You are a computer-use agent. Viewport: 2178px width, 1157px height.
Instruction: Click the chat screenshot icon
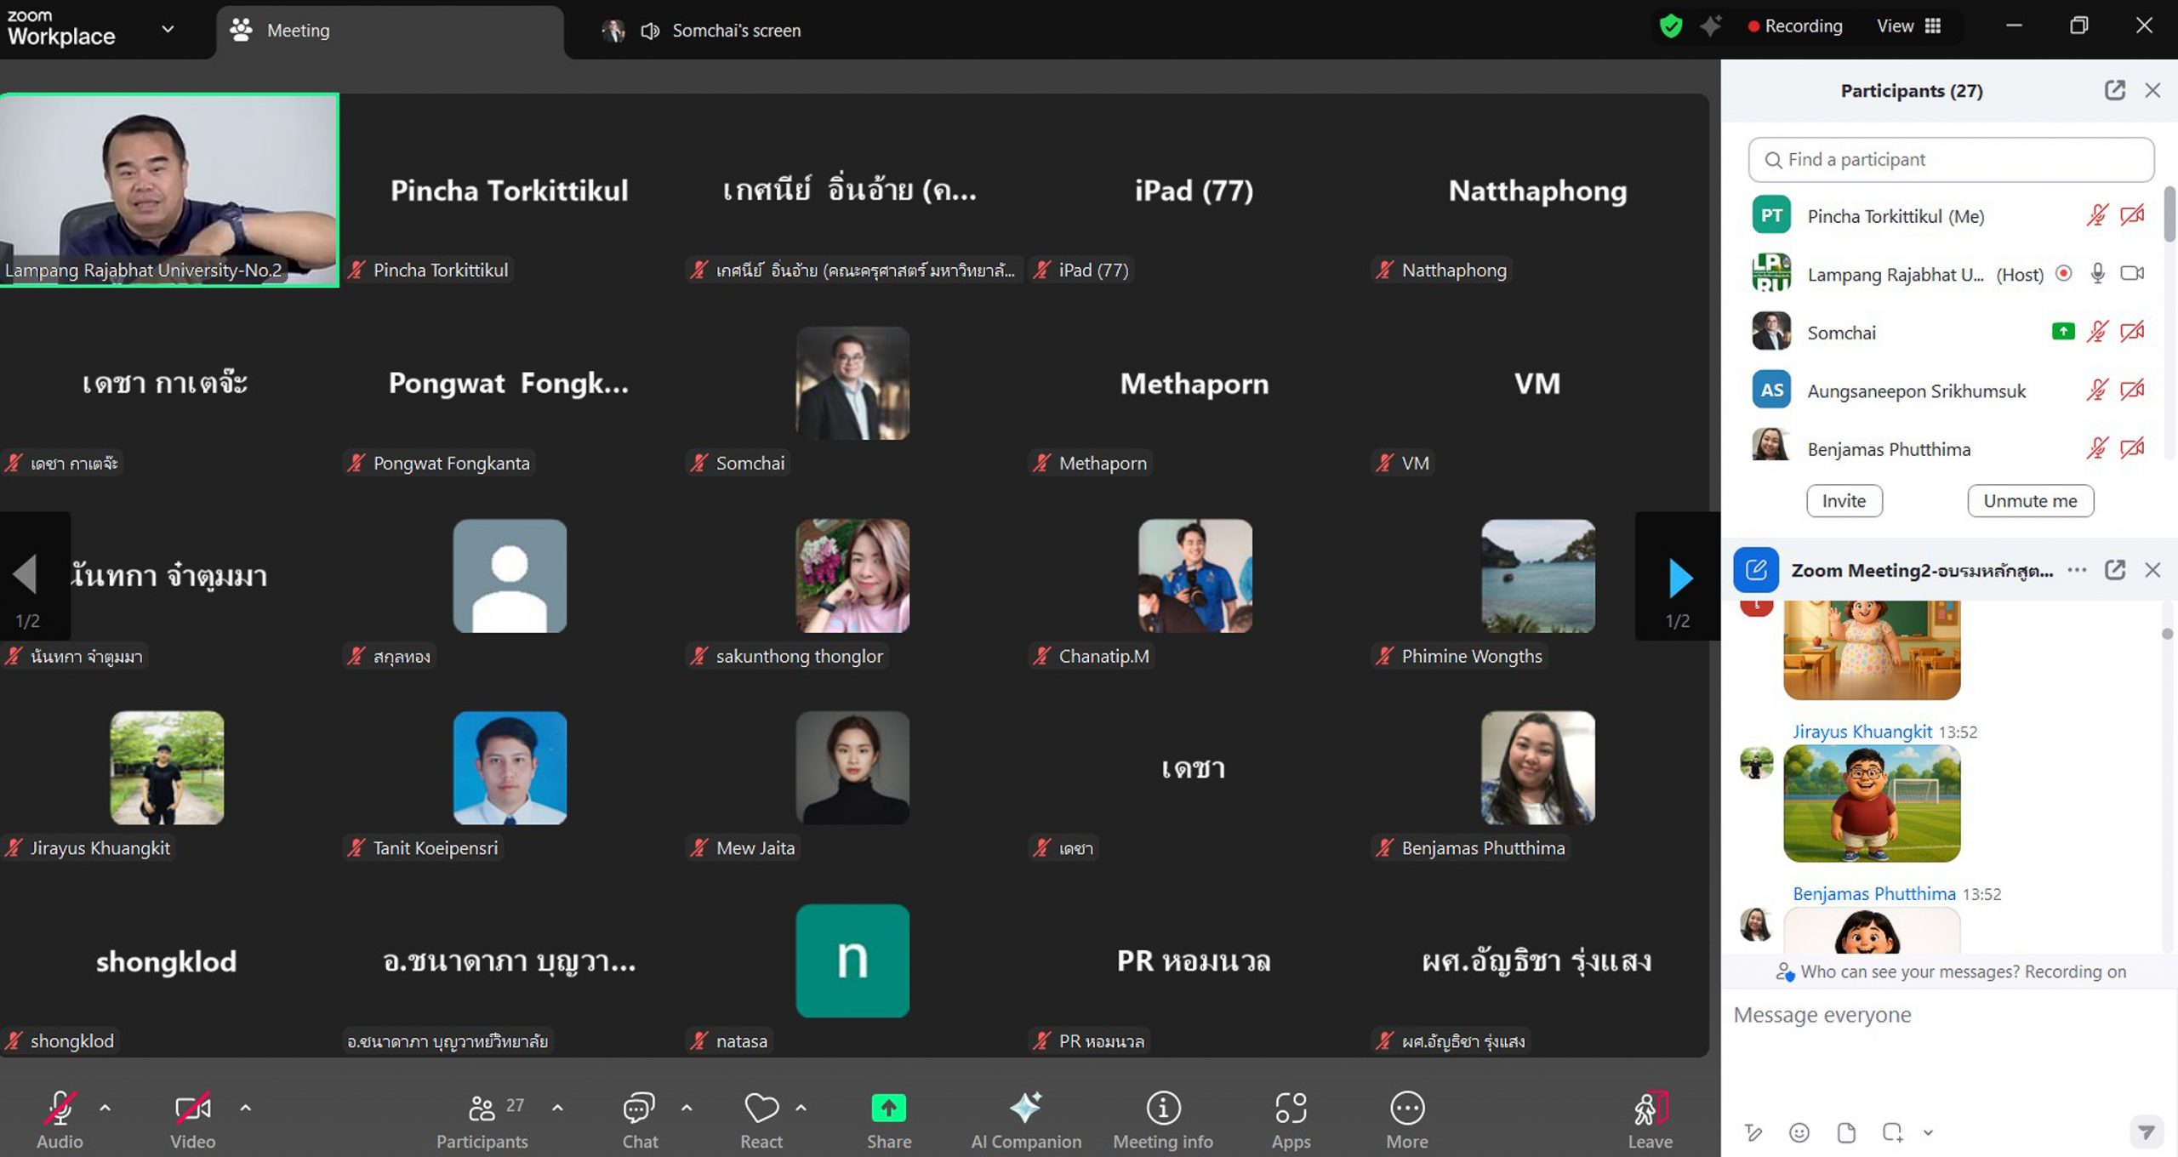[x=1892, y=1132]
